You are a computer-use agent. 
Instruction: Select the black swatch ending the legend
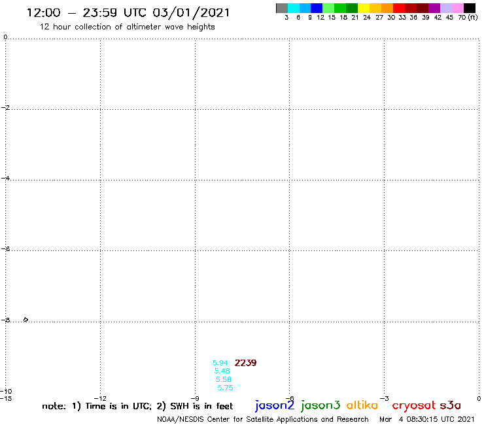tap(470, 8)
